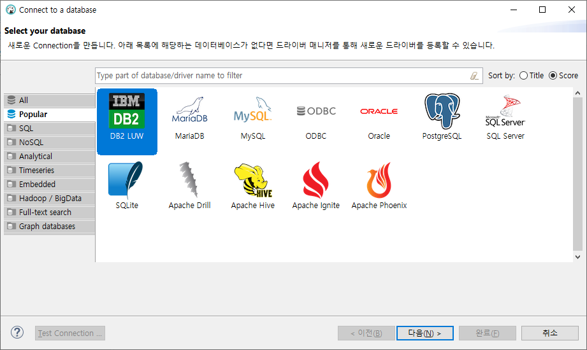Switch to the Popular category
Image resolution: width=587 pixels, height=350 pixels.
tap(50, 115)
